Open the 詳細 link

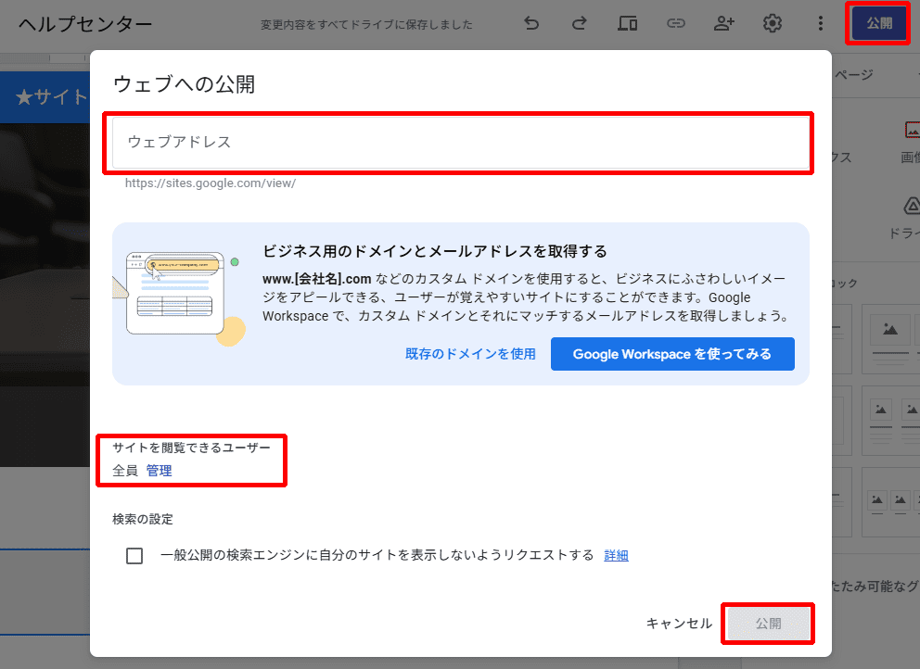click(616, 555)
